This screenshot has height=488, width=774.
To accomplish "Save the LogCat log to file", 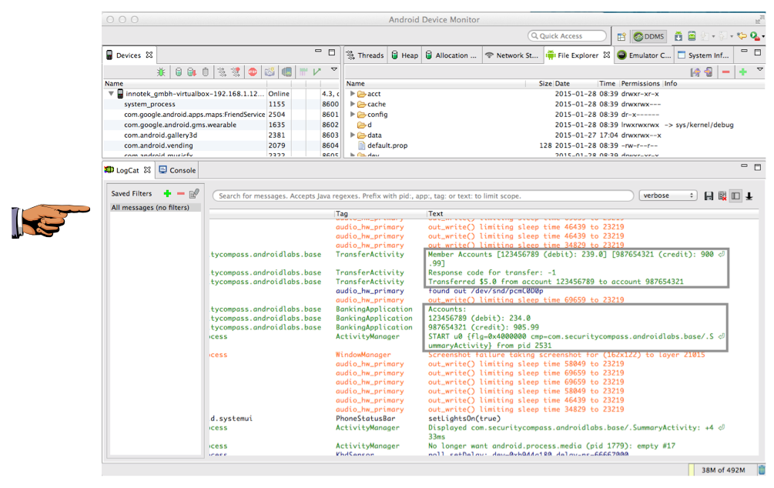I will (709, 196).
